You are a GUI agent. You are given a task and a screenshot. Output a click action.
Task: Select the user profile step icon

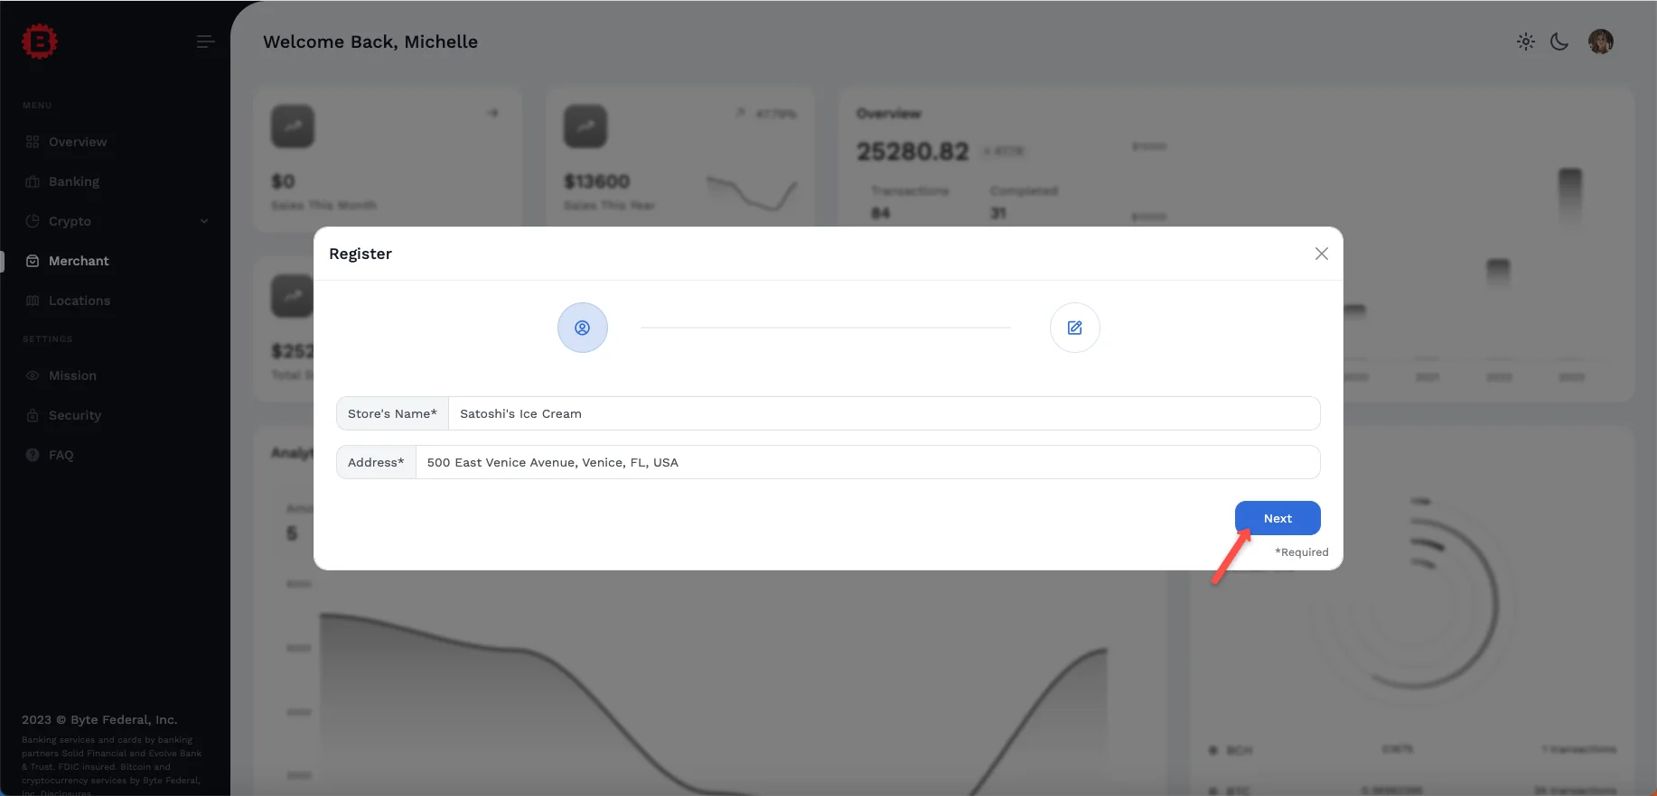[x=583, y=328]
